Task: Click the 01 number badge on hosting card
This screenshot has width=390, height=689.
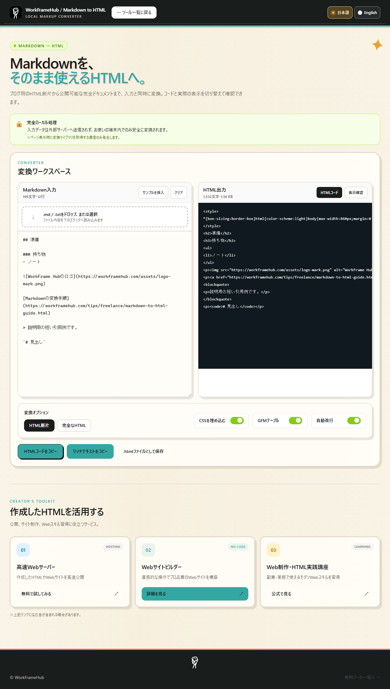Action: [x=23, y=550]
